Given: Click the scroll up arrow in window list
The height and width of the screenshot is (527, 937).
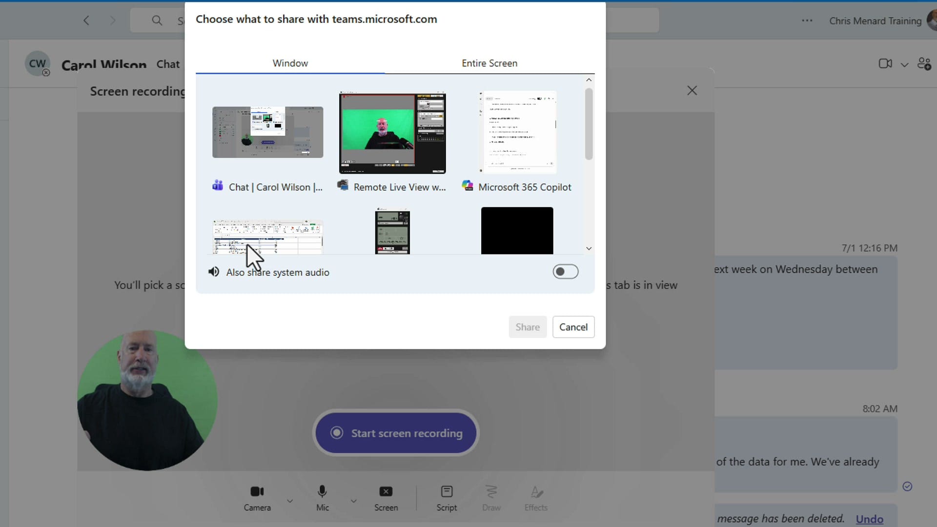Looking at the screenshot, I should point(589,80).
